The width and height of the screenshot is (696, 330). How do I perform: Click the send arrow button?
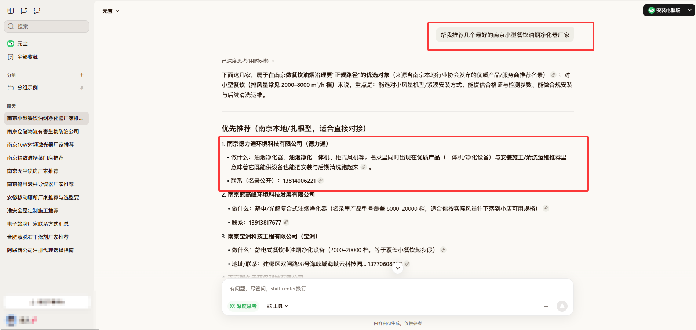[x=562, y=306]
